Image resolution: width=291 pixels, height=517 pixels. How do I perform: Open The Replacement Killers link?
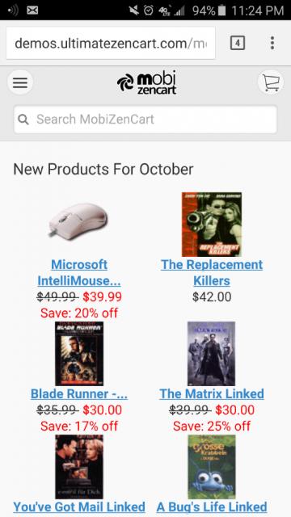coord(212,273)
